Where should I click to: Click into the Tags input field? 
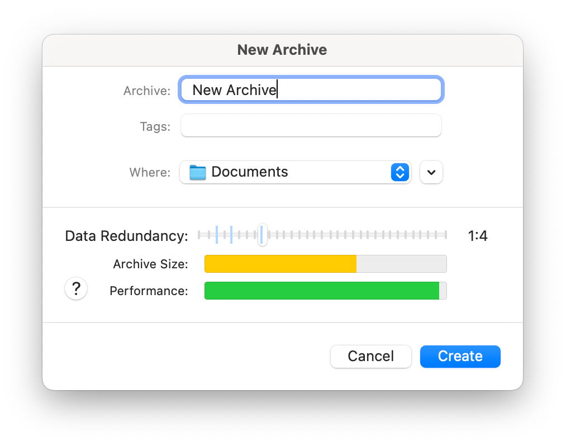pyautogui.click(x=311, y=125)
